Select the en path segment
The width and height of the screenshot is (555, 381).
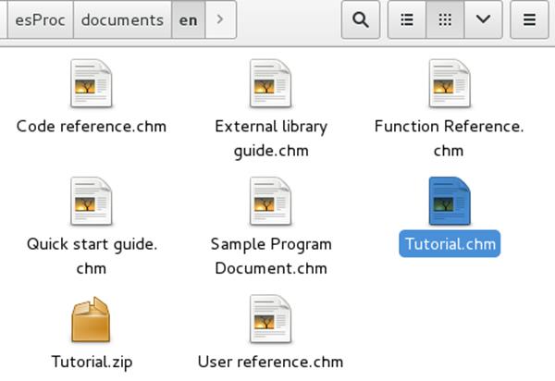pyautogui.click(x=189, y=19)
